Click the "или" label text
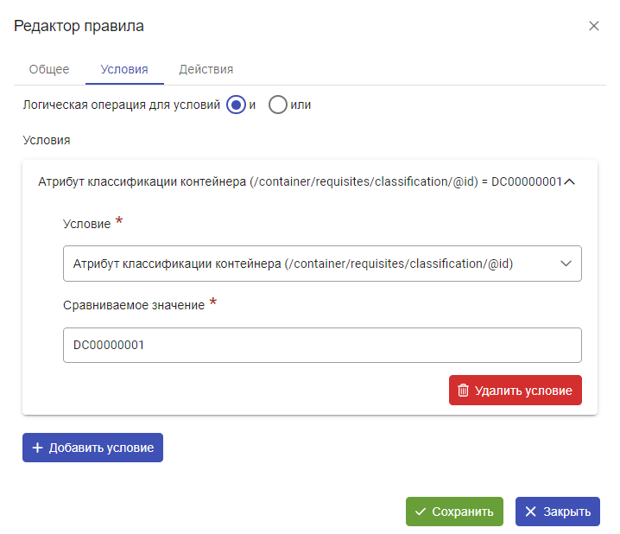The height and width of the screenshot is (534, 620). [301, 105]
